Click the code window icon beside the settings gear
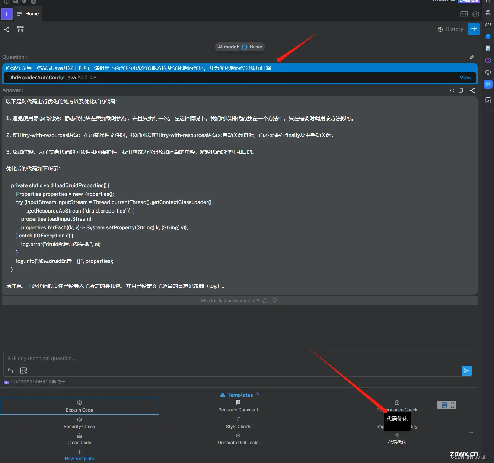494x463 pixels. 464,14
